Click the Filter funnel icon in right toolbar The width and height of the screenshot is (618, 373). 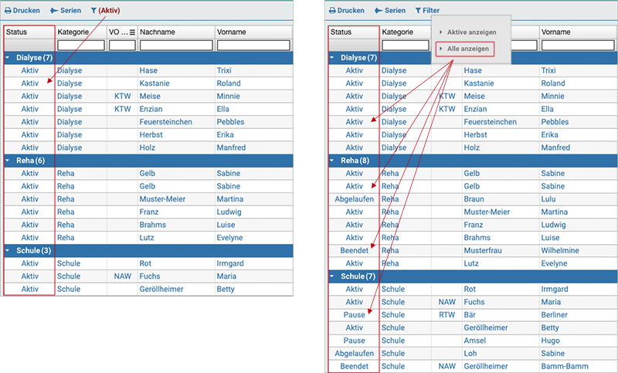(418, 11)
